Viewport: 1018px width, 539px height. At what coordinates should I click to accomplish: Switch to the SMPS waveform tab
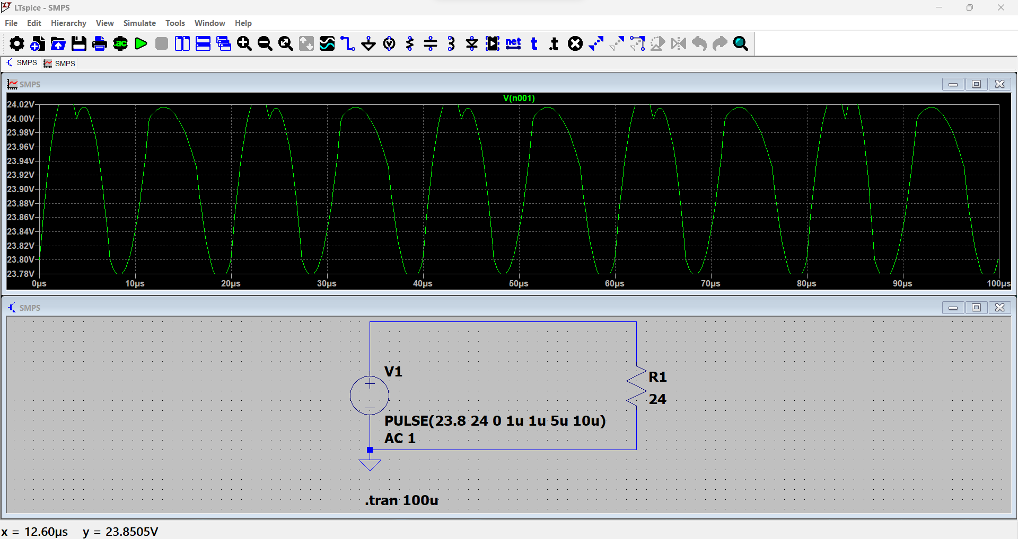coord(60,64)
